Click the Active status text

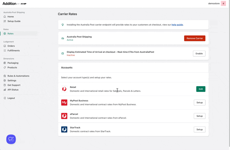pos(70,40)
